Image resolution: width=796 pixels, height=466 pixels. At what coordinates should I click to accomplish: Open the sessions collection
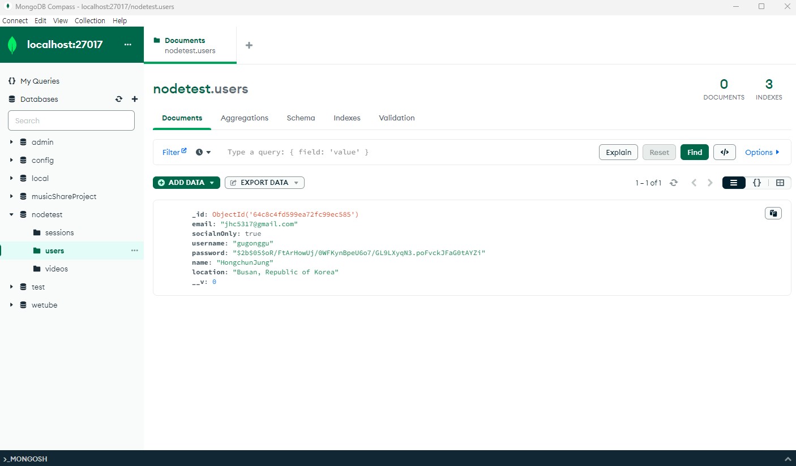point(59,232)
